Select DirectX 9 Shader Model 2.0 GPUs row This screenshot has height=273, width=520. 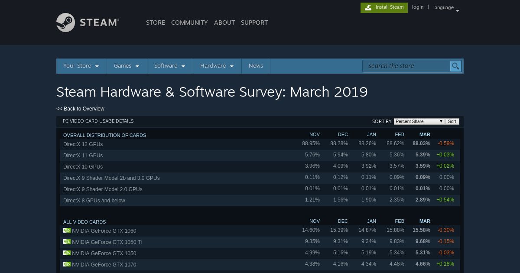(x=260, y=189)
